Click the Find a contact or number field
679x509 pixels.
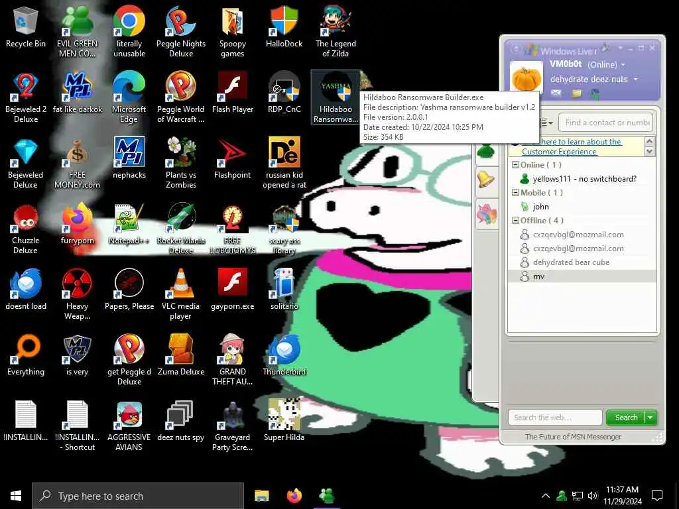click(x=606, y=123)
